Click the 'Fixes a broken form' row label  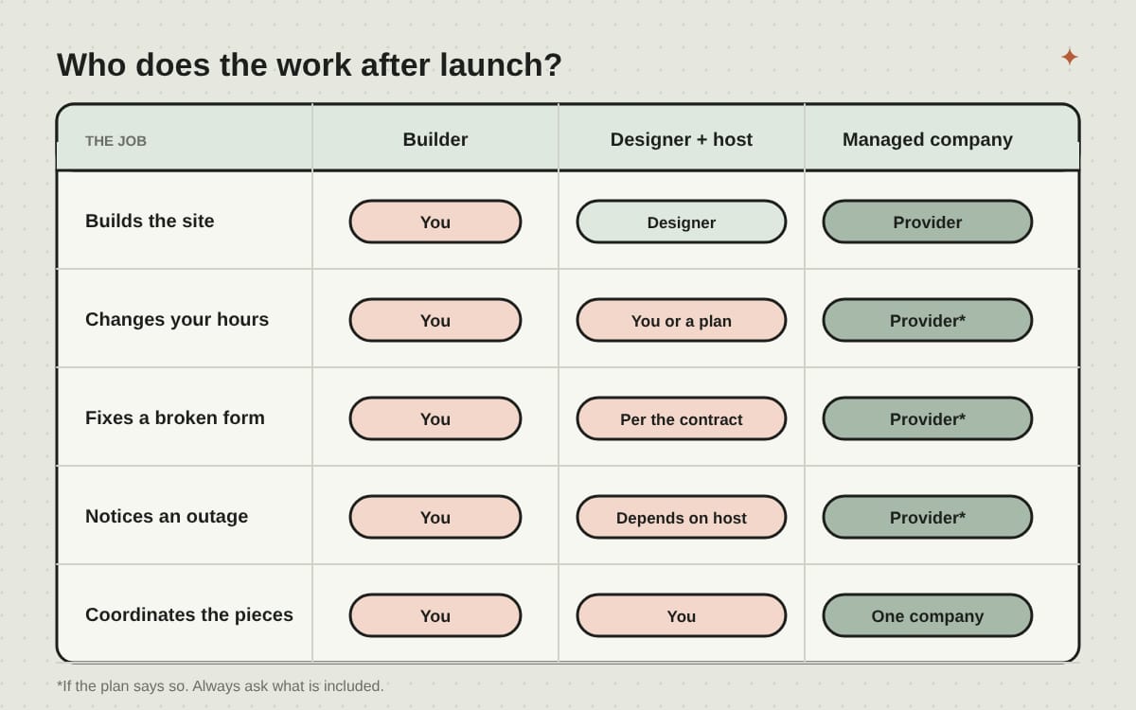pyautogui.click(x=175, y=417)
